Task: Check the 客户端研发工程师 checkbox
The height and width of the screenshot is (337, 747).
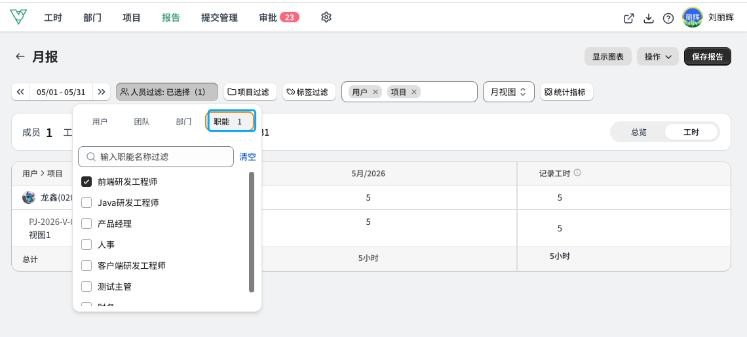Action: (86, 266)
